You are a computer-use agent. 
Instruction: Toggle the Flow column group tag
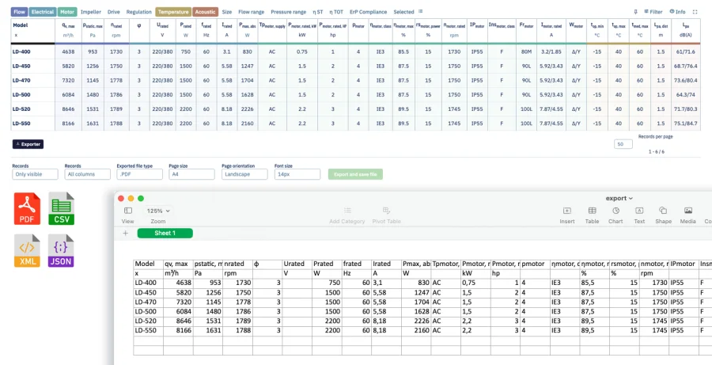[19, 12]
